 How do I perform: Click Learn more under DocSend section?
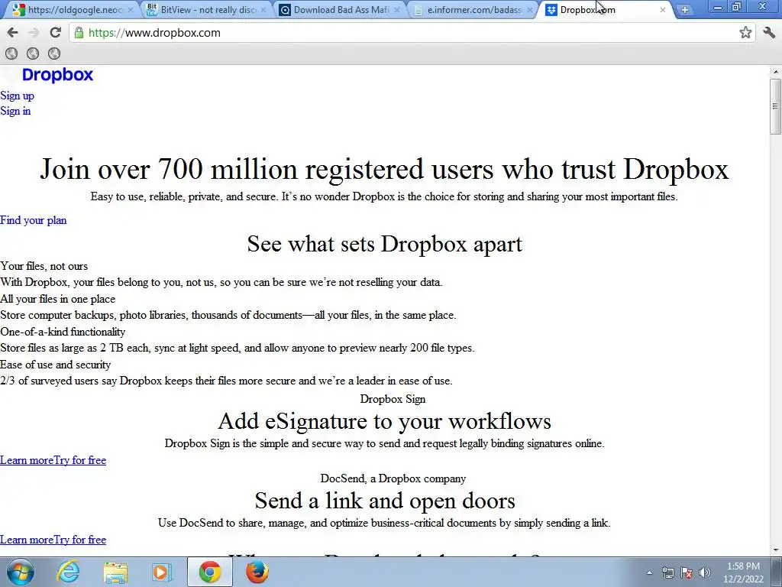click(27, 540)
